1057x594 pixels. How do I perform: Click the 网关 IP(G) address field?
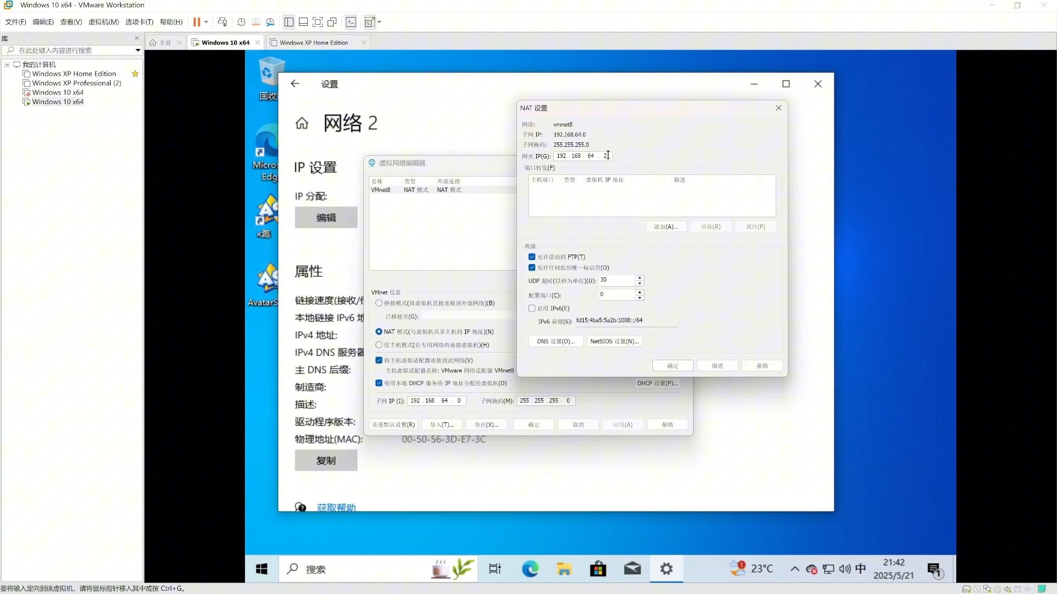tap(582, 156)
